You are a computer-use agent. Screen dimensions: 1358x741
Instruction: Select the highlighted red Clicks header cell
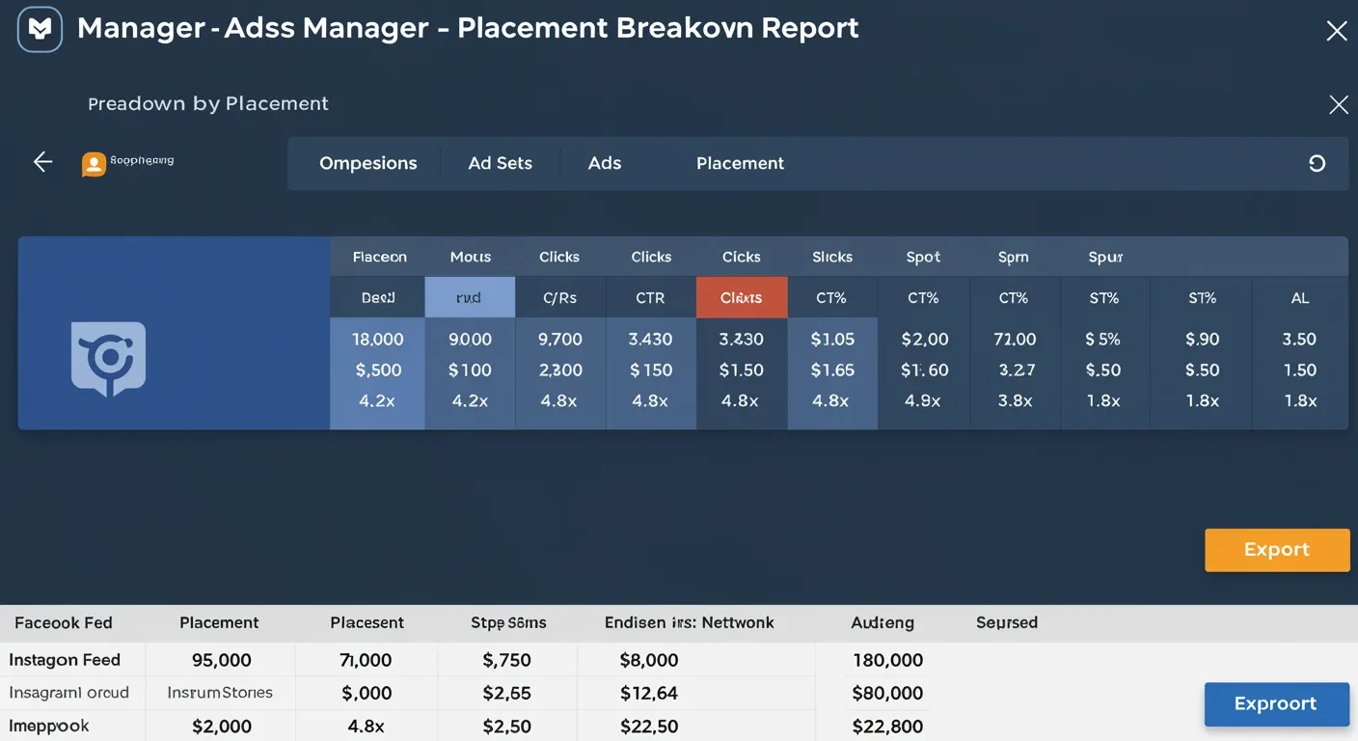[741, 297]
